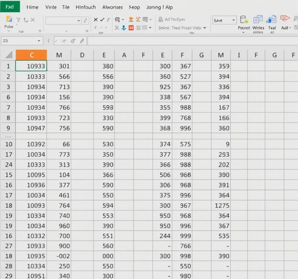Click the Teal chart document icon
The image size is (298, 279).
click(272, 20)
